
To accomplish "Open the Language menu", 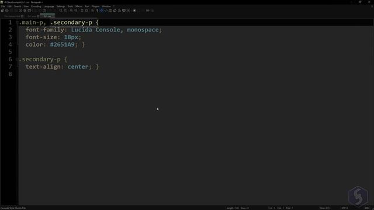I will tap(49, 6).
